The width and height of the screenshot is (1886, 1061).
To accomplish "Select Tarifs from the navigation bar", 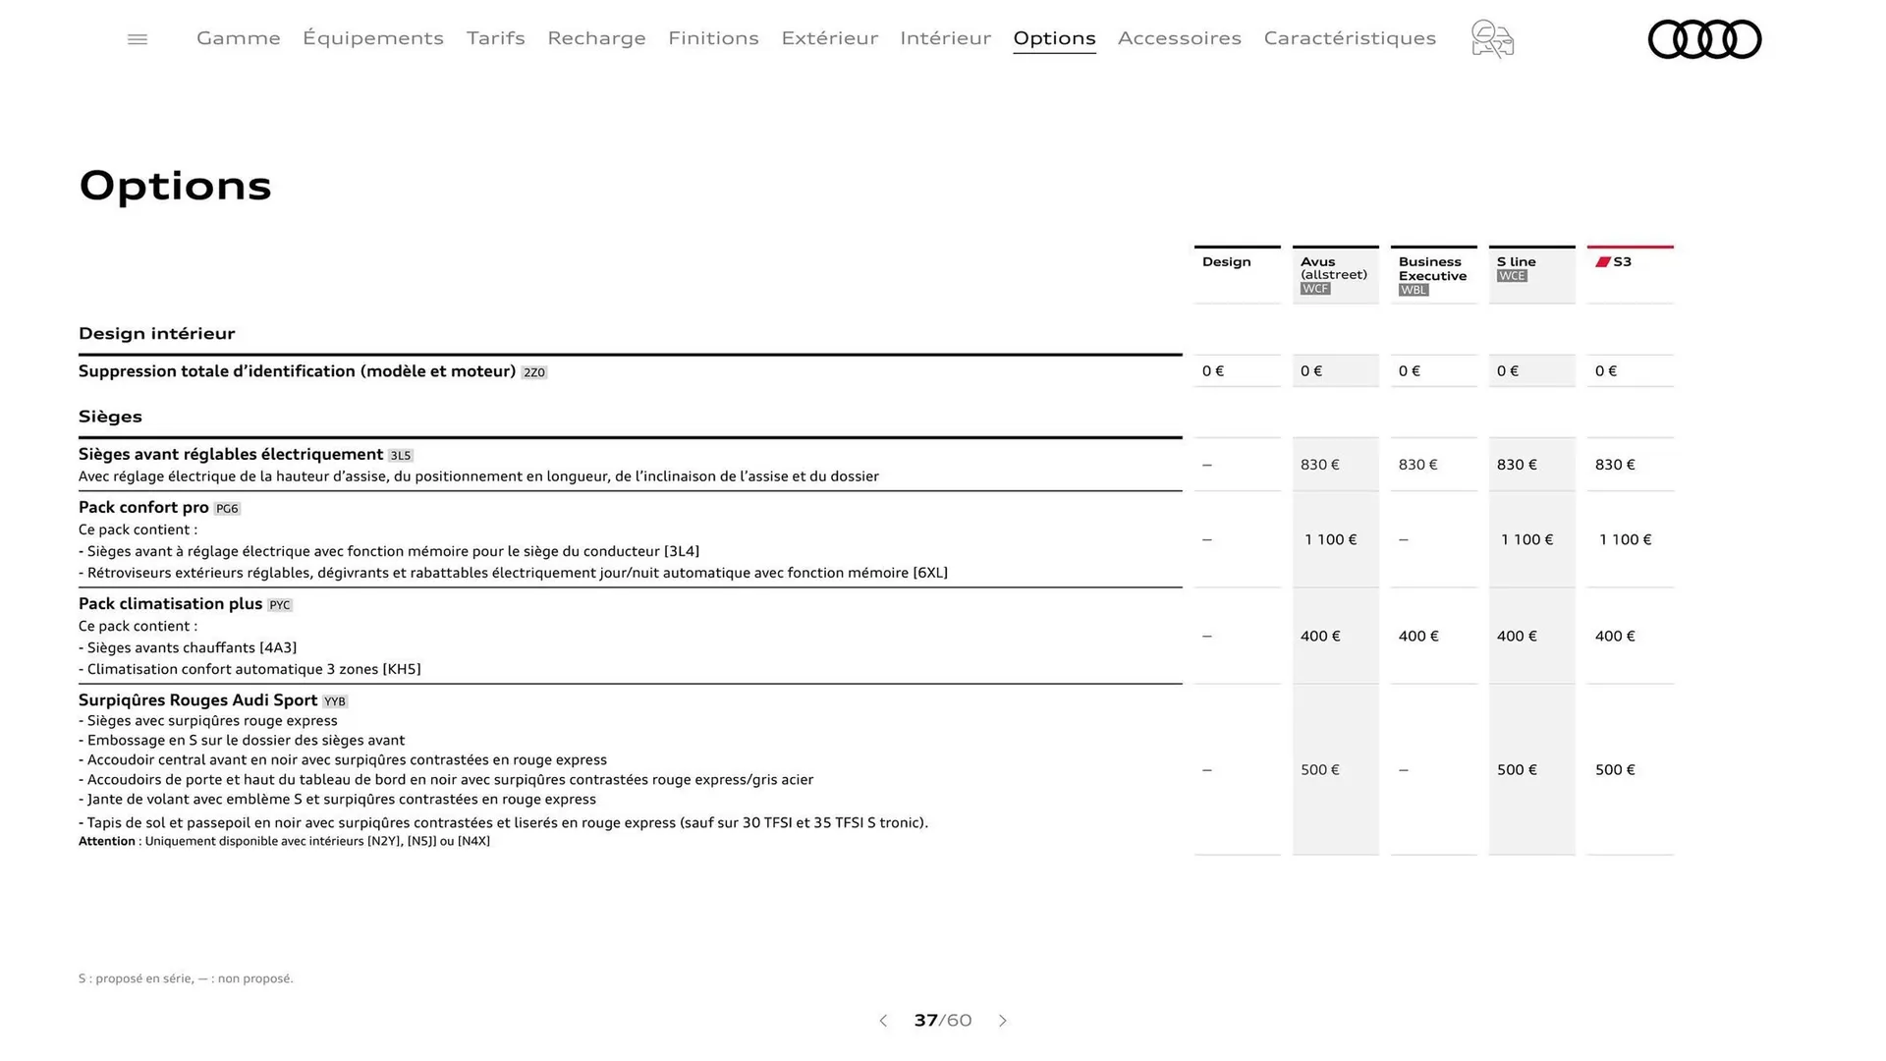I will point(496,38).
